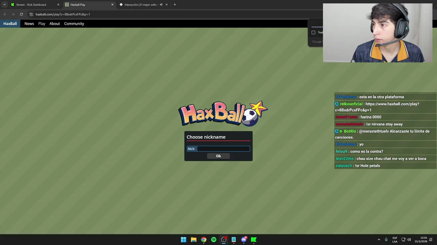Click chat username lean22ms

[x=344, y=159]
